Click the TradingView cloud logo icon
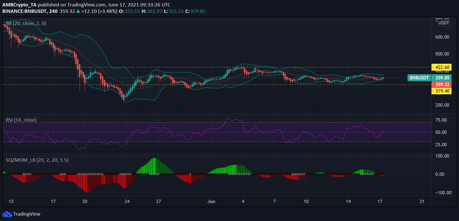This screenshot has height=221, width=459. [x=7, y=214]
